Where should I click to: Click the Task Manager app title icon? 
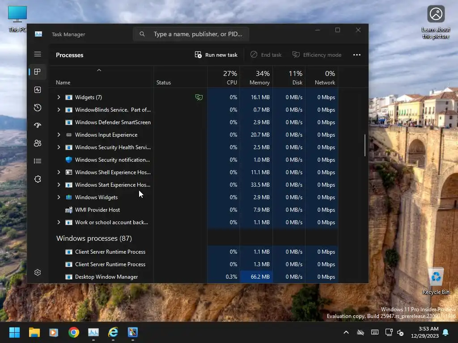coord(38,34)
